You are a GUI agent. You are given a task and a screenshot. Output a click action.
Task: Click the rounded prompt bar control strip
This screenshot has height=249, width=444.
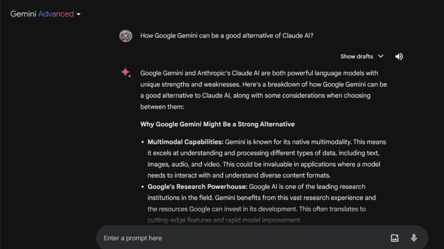coord(260,237)
